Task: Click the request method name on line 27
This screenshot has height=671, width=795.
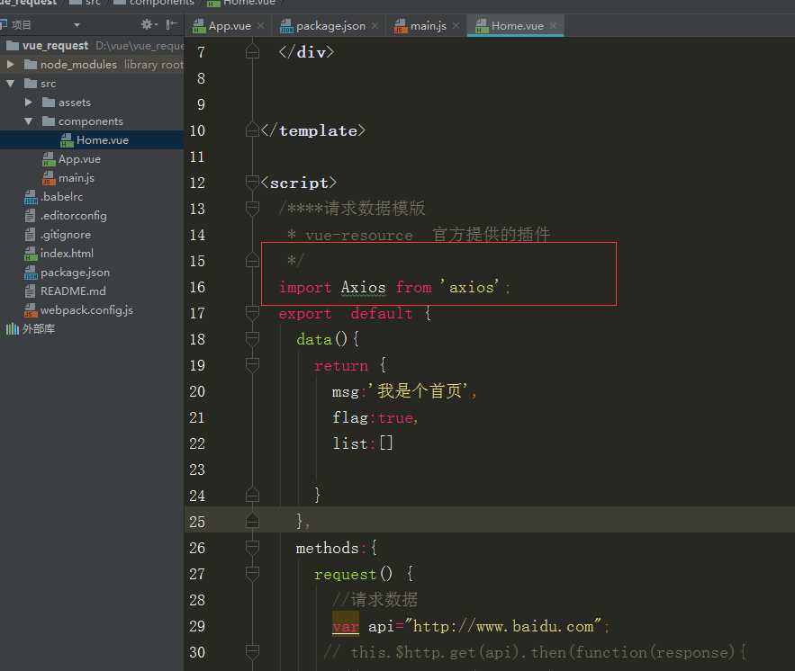Action: [345, 574]
